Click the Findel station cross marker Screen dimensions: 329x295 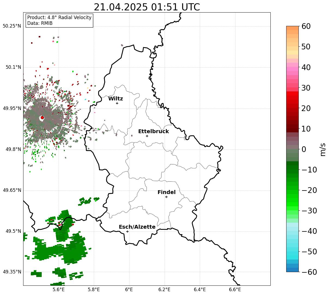click(x=166, y=197)
